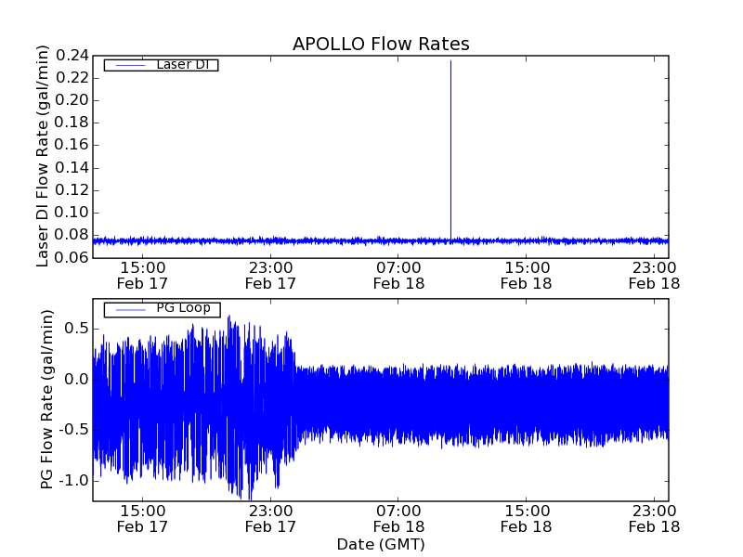Click "23:00 Feb 18" tick under Laser DI plot

655,276
